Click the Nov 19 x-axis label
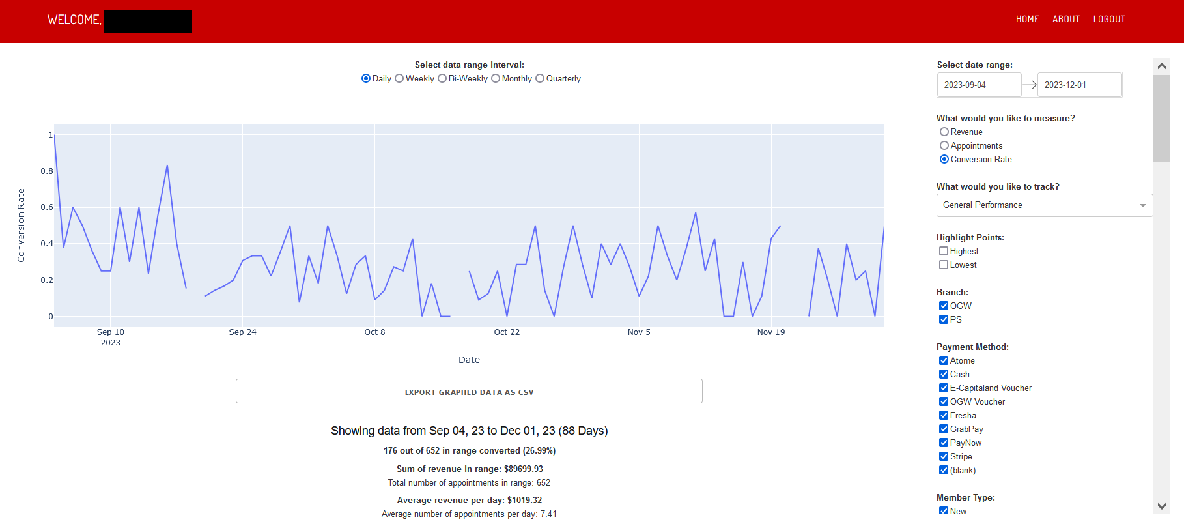Screen dimensions: 1184x524 (x=771, y=332)
